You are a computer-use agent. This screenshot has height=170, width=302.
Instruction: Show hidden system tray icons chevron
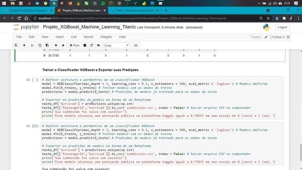pyautogui.click(x=259, y=3)
